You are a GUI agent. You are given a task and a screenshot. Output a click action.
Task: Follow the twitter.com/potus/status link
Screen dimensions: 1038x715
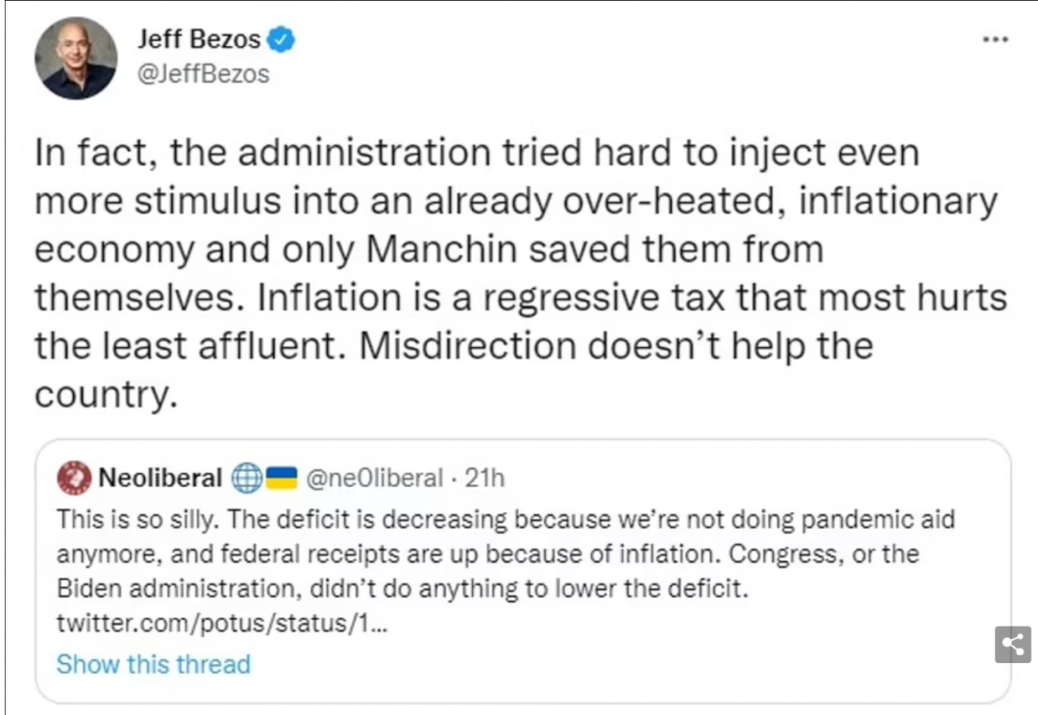(x=223, y=623)
